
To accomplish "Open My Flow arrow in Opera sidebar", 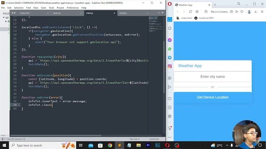I will [x=170, y=87].
